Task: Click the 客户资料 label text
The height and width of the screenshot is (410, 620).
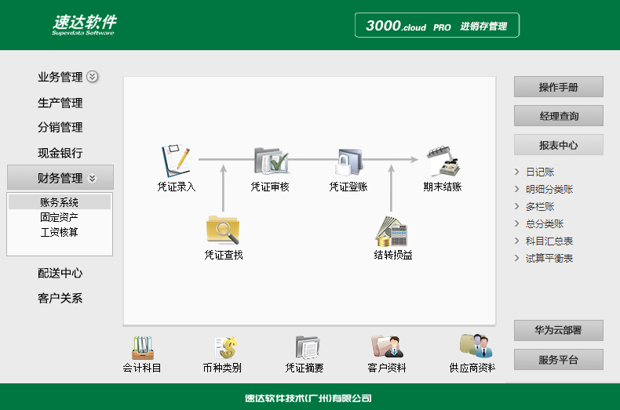Action: (387, 368)
